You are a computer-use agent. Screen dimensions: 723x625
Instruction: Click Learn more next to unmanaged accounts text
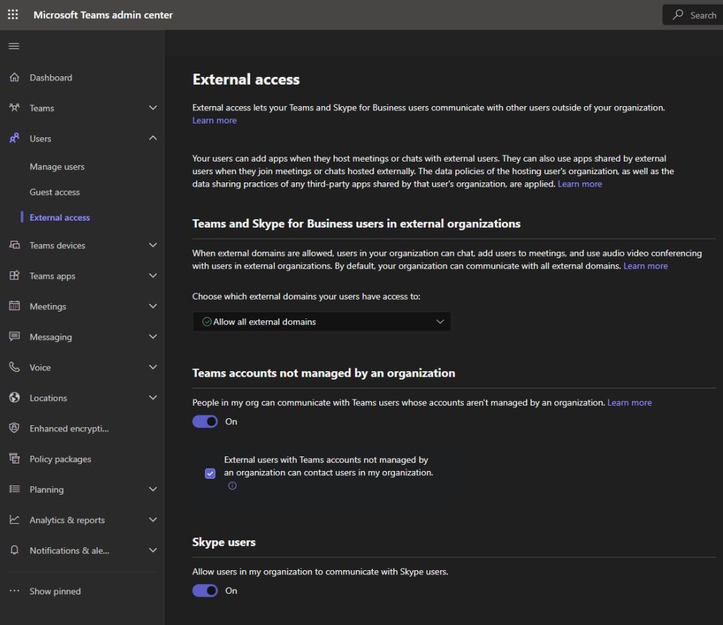pos(629,402)
